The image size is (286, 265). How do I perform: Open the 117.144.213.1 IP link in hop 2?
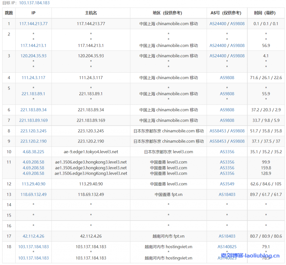33,46
